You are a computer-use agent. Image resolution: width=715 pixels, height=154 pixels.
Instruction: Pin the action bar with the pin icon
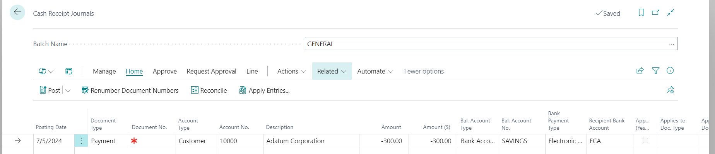670,90
